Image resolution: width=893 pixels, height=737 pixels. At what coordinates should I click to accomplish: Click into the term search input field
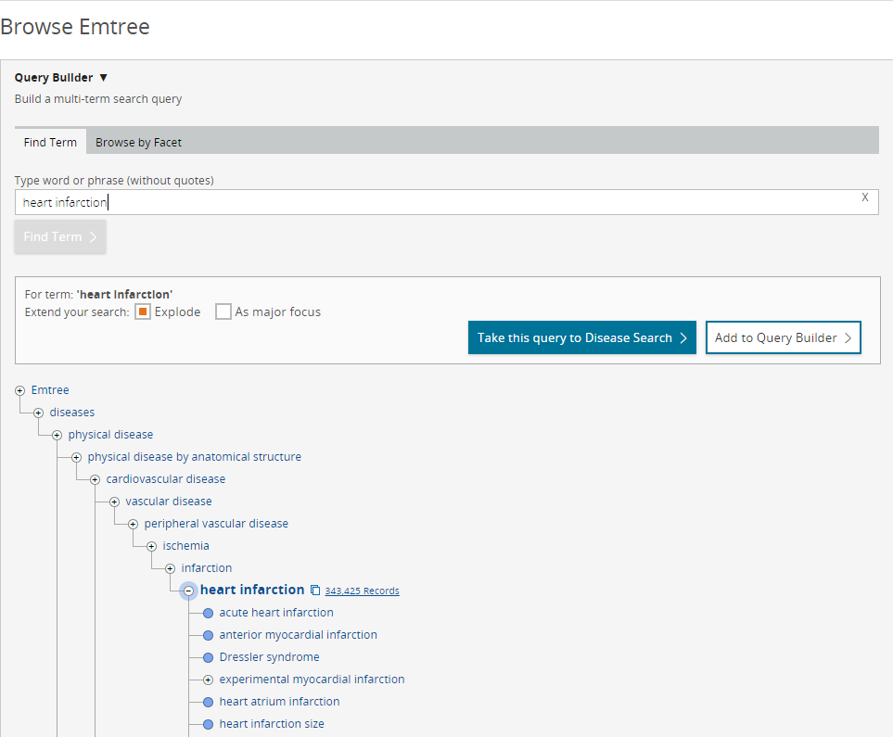coord(436,202)
